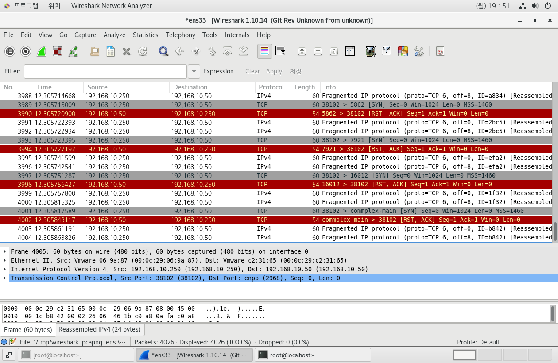Select packet 3990 RST, ACK row
This screenshot has height=363, width=558.
tap(276, 114)
